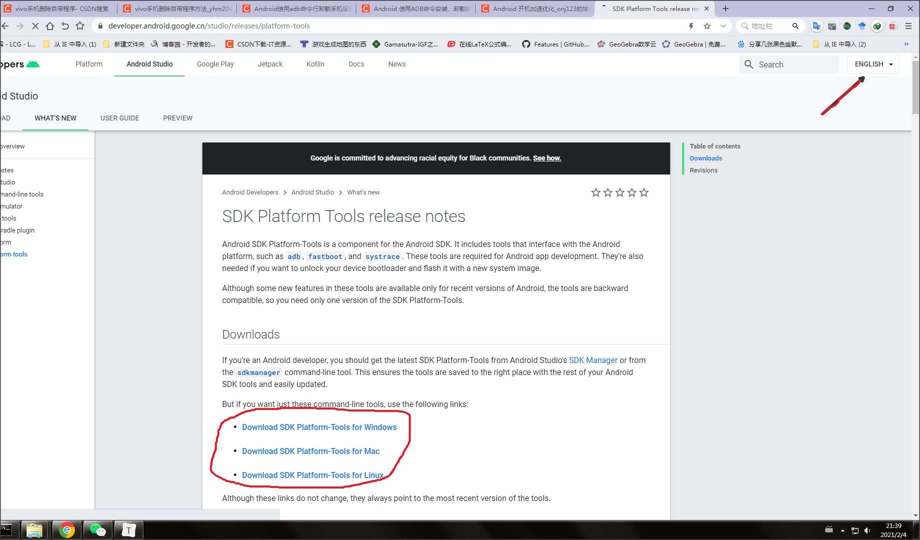Open radle plugin sidebar item
The width and height of the screenshot is (920, 540).
click(17, 230)
